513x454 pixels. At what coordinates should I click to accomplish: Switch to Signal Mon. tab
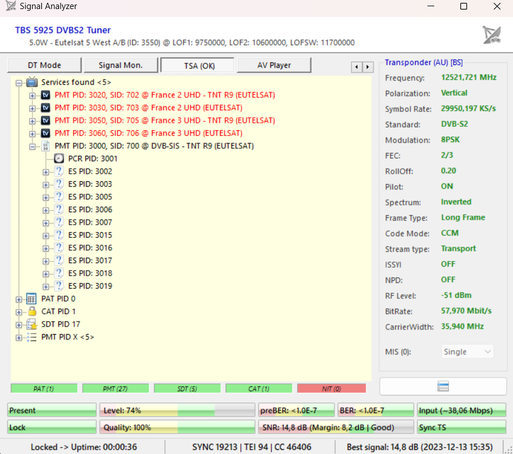click(x=121, y=65)
